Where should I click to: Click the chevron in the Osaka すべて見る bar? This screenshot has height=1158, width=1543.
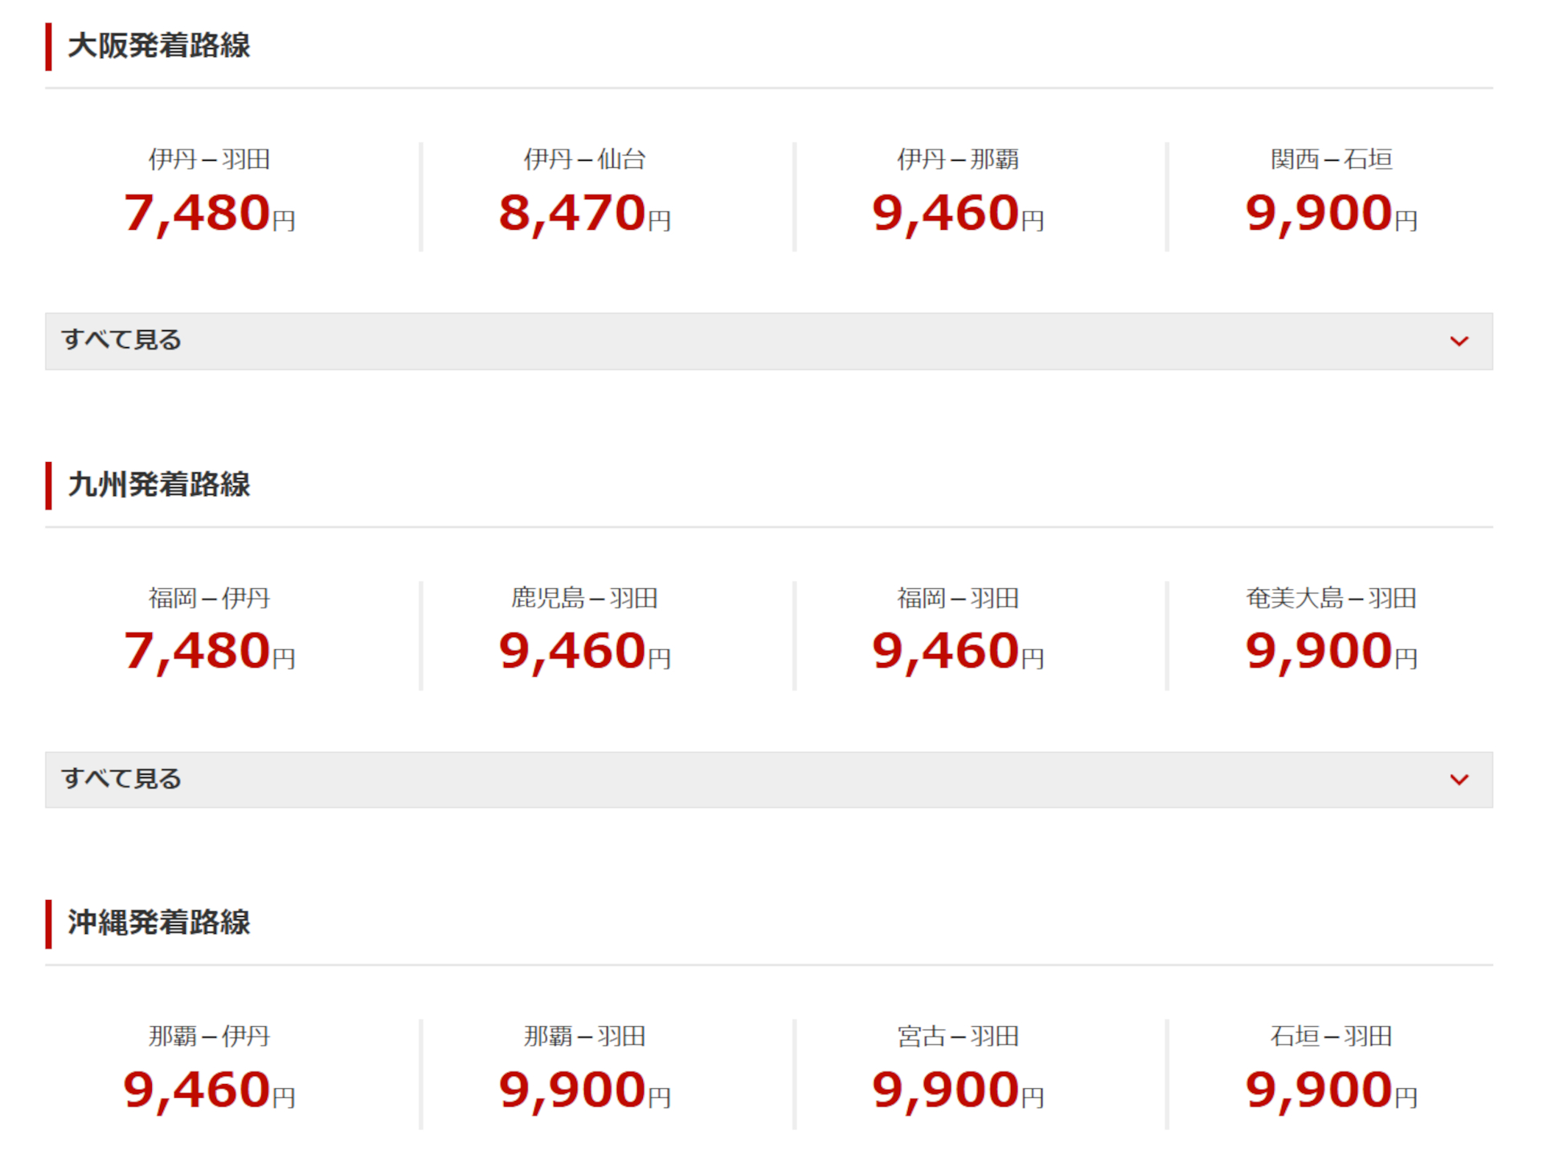coord(1459,342)
